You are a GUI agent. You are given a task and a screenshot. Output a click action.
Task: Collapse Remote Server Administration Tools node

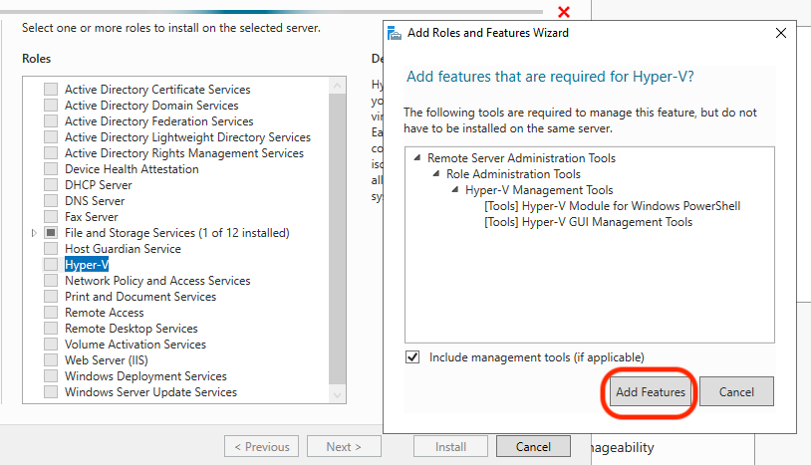[x=416, y=157]
